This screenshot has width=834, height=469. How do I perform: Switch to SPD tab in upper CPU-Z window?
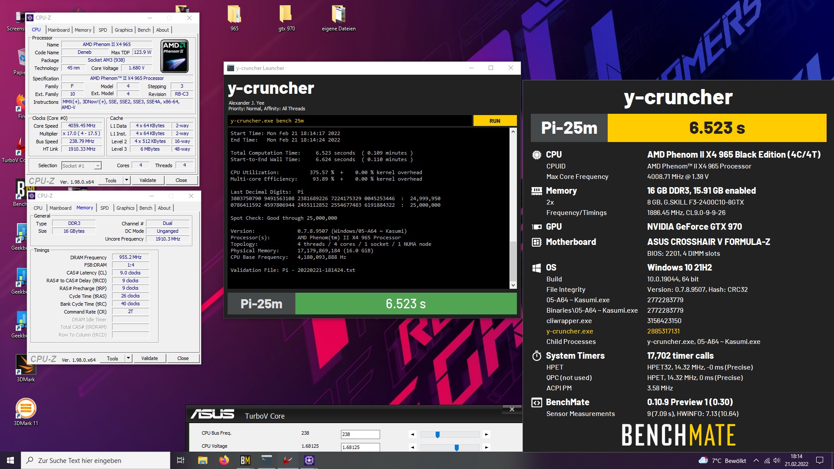click(x=103, y=30)
